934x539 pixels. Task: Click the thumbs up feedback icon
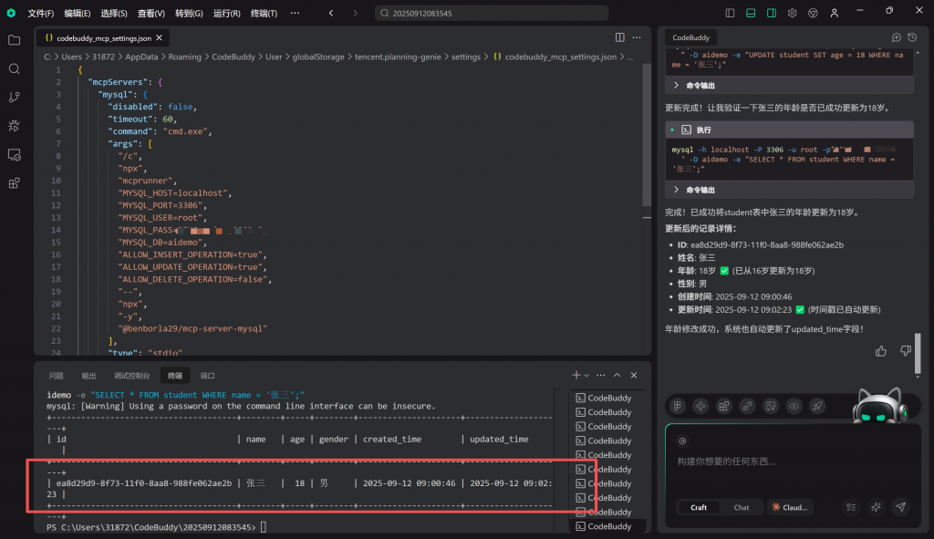click(880, 351)
